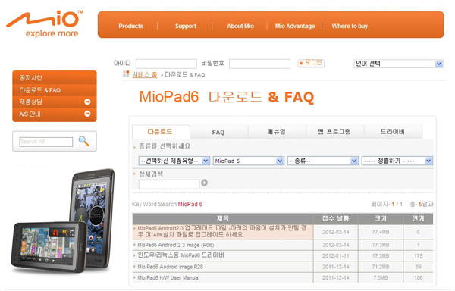Select the 다운로드 tab

pyautogui.click(x=161, y=132)
